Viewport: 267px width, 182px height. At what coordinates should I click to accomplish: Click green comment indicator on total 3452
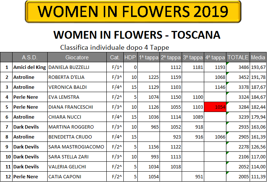(227, 73)
